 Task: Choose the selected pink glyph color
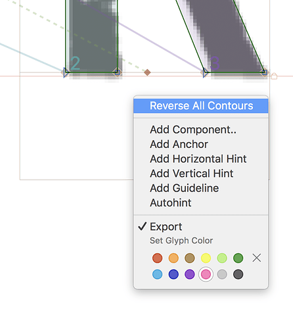click(206, 274)
